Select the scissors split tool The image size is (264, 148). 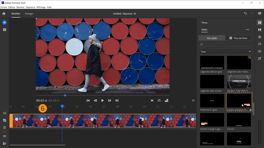(4, 113)
